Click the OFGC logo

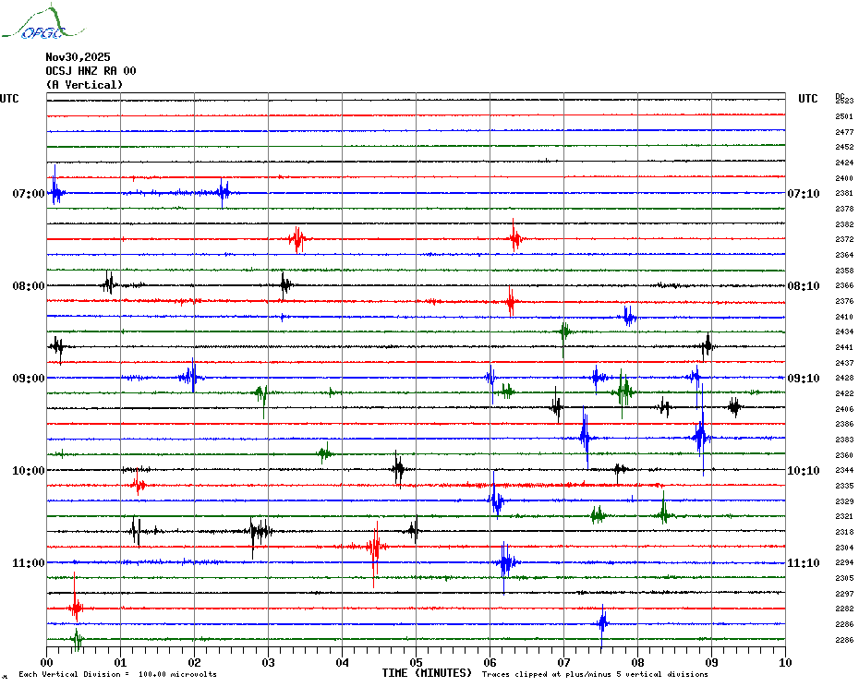tap(42, 22)
